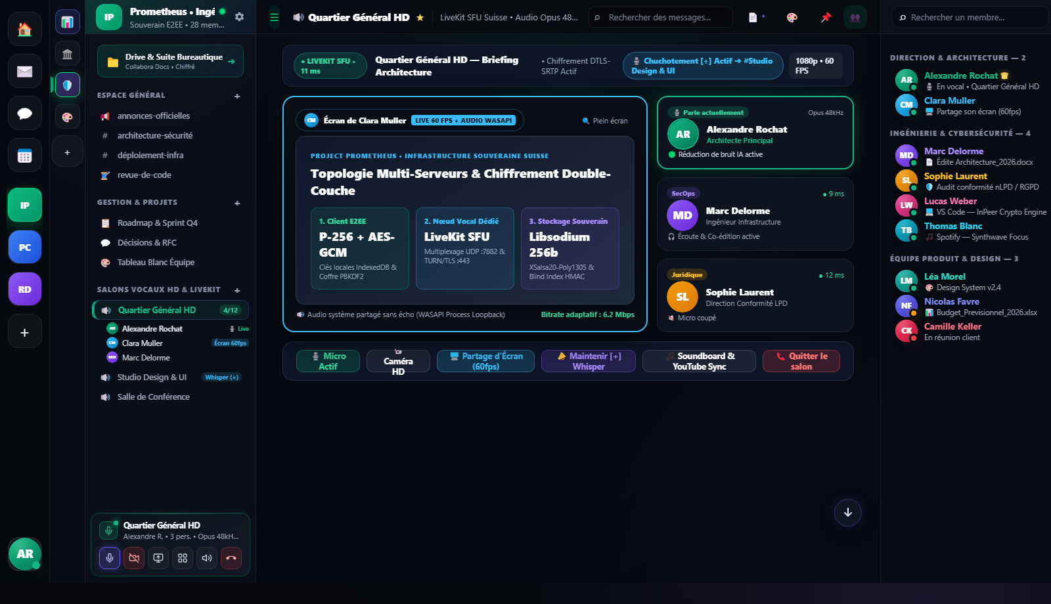This screenshot has width=1051, height=604.
Task: Expand Gestion & Projets plus button
Action: tap(237, 203)
